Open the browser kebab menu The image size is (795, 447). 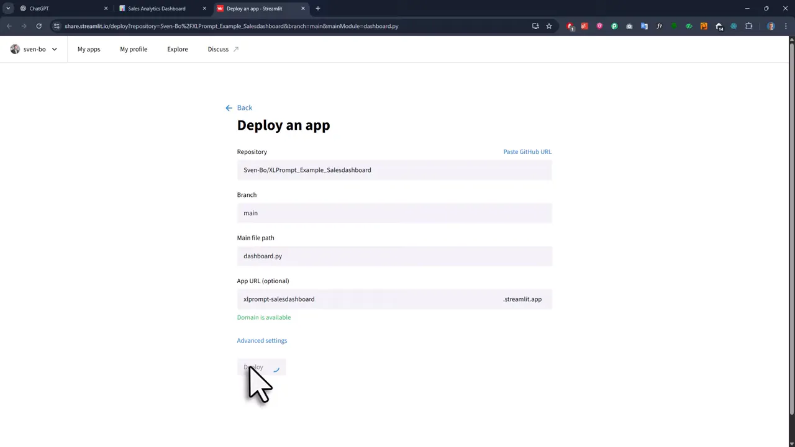click(x=785, y=26)
